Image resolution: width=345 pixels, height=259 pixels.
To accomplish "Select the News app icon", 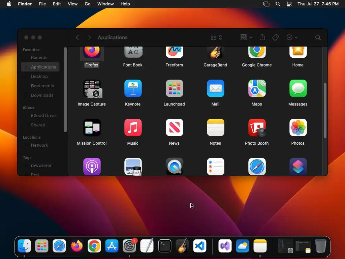I will [174, 127].
